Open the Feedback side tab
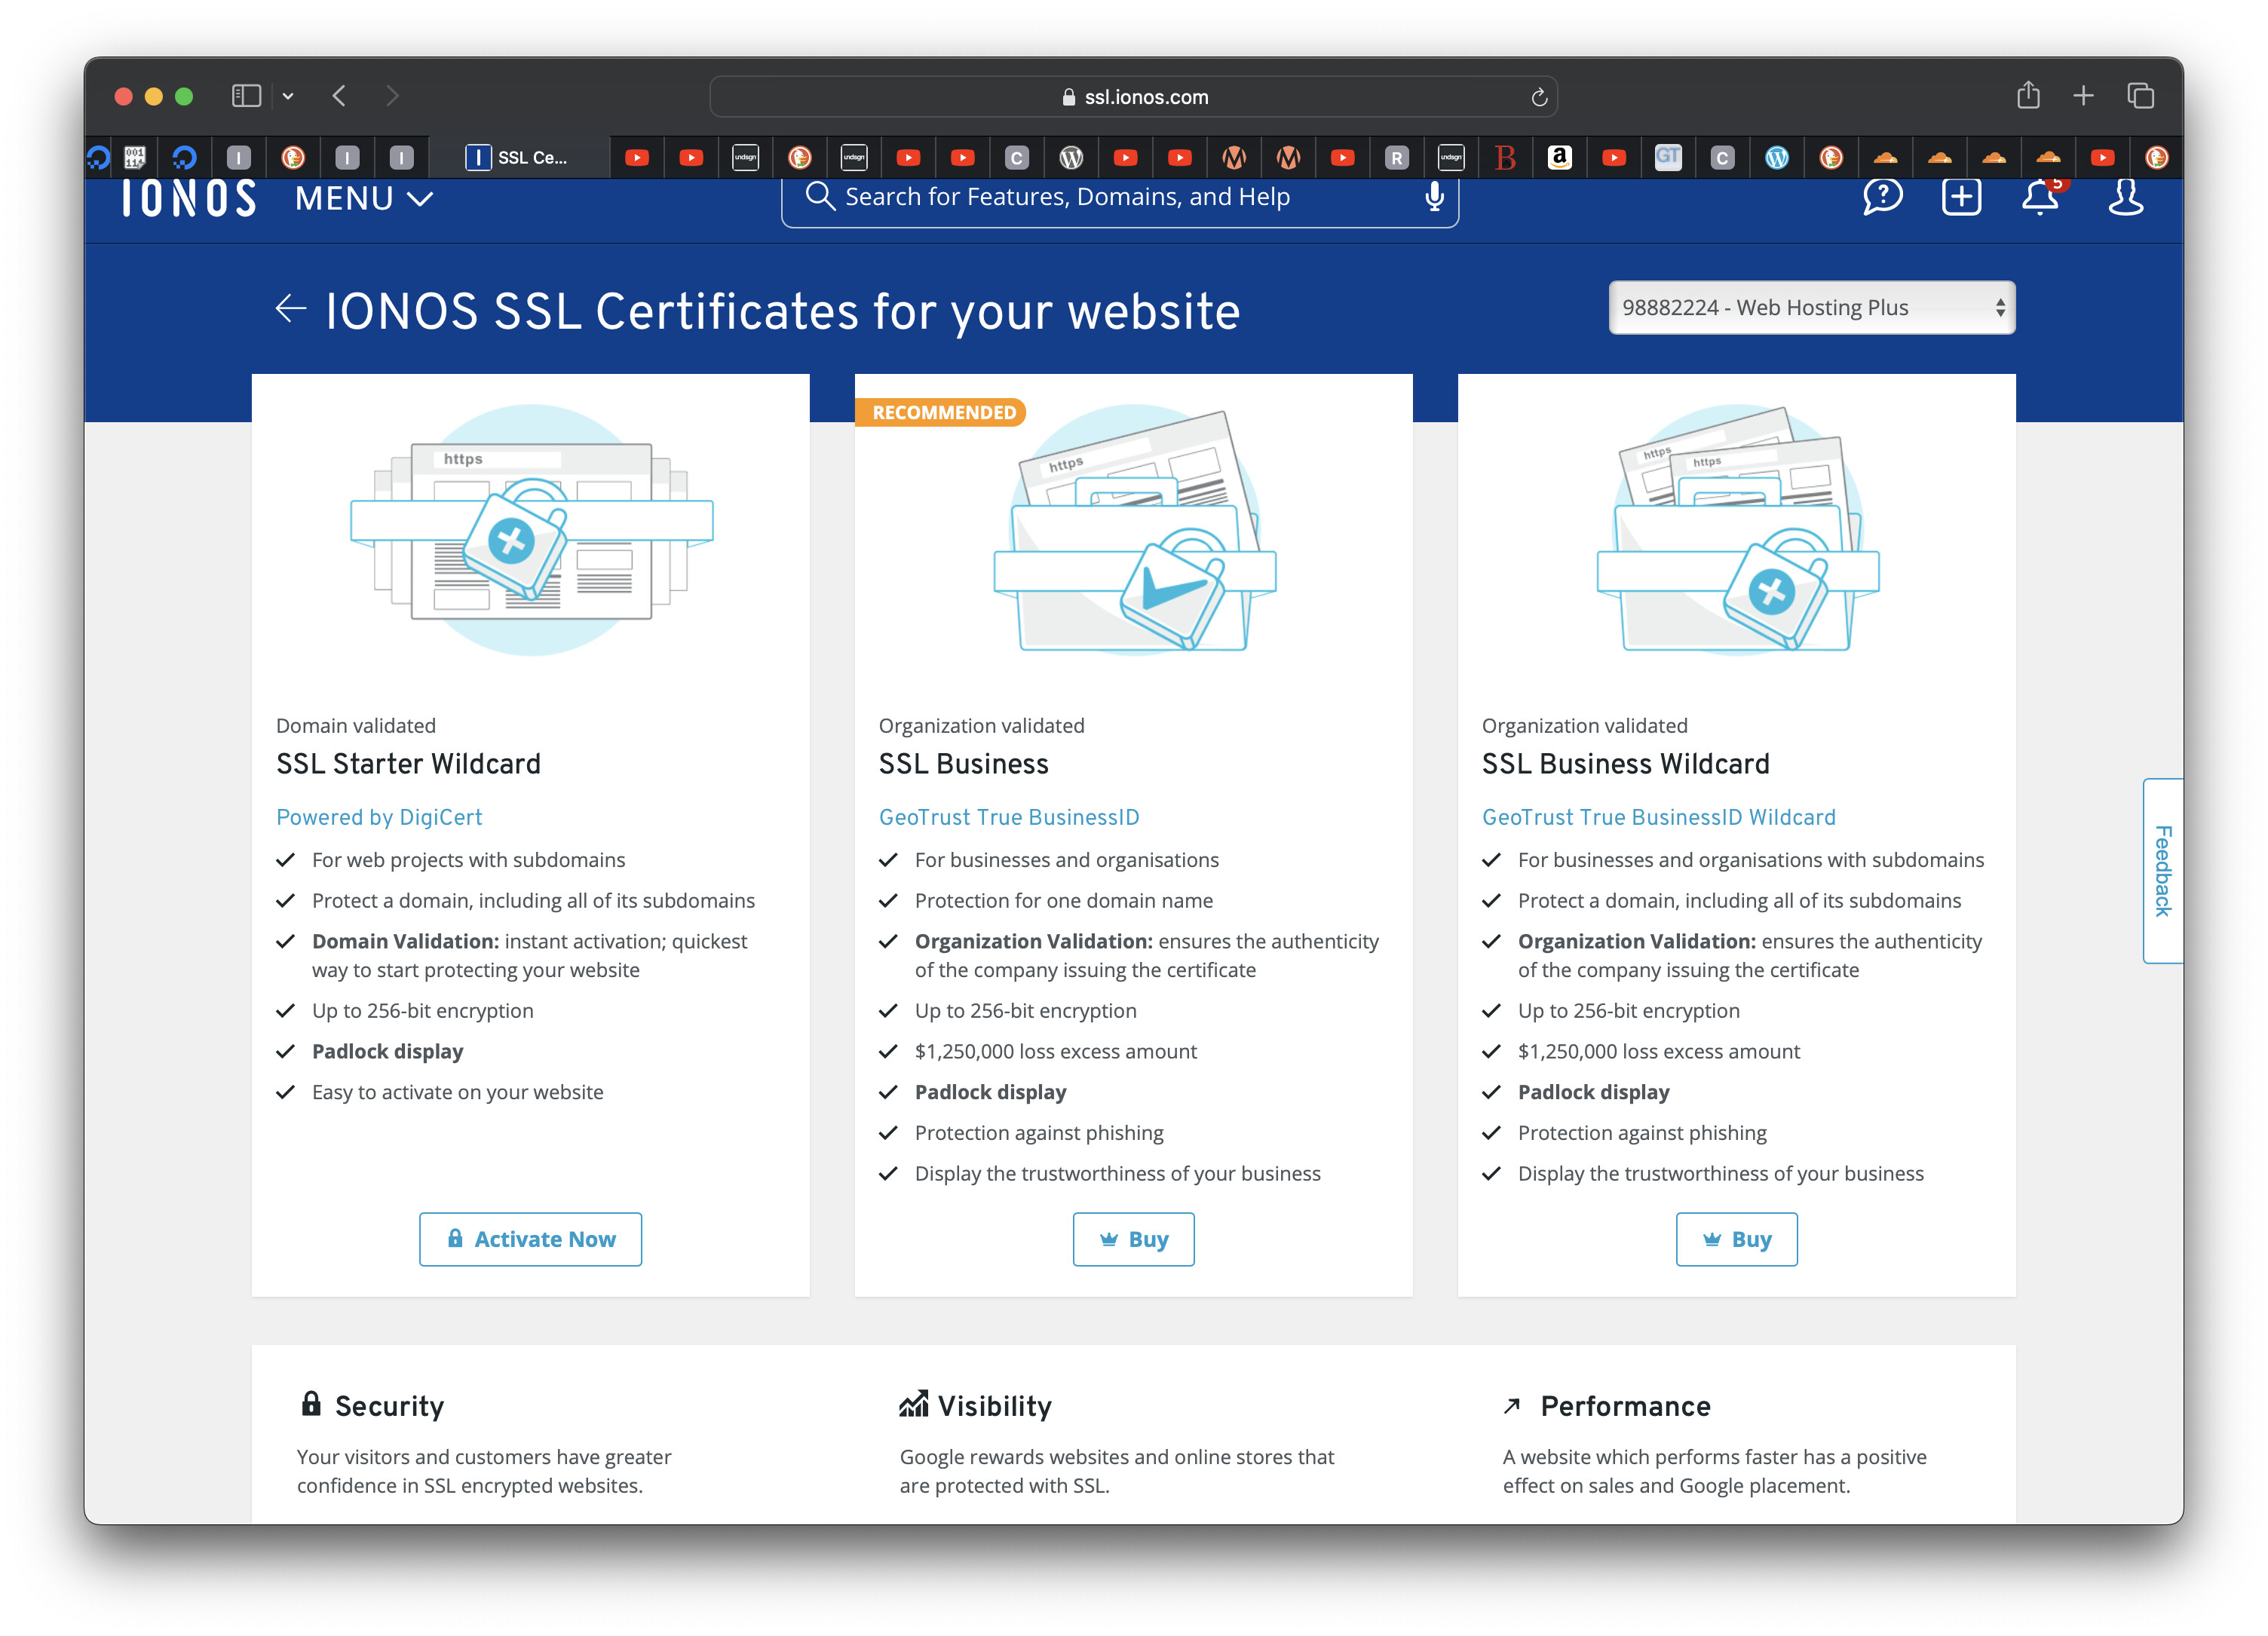2268x1636 pixels. tap(2162, 870)
